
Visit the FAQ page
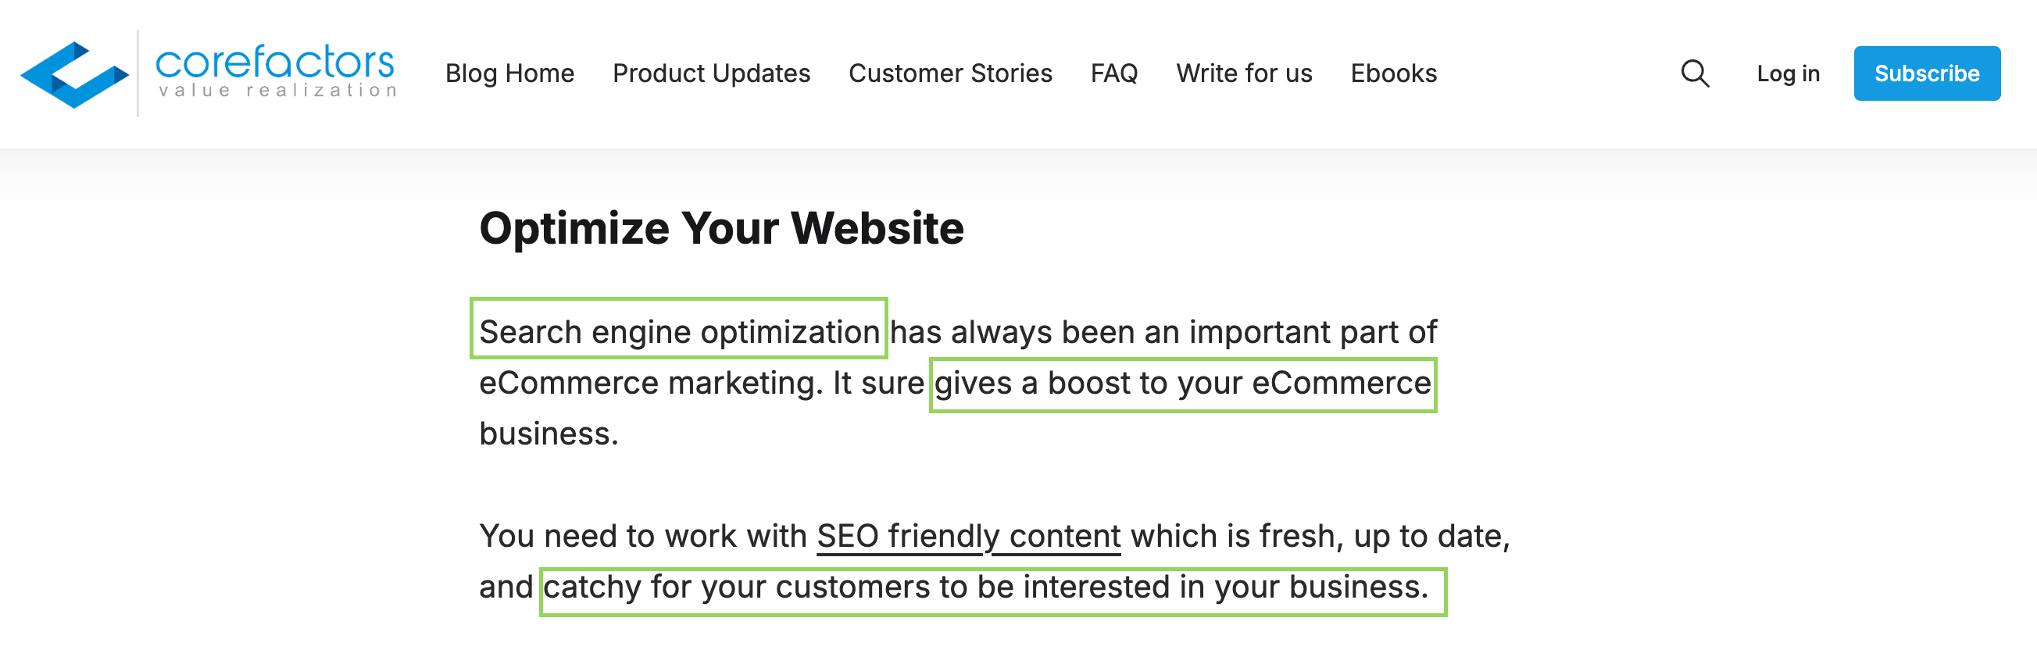(1114, 73)
